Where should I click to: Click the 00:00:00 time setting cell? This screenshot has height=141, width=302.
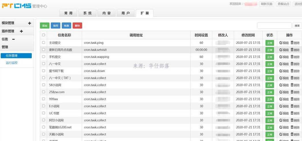coord(201,50)
